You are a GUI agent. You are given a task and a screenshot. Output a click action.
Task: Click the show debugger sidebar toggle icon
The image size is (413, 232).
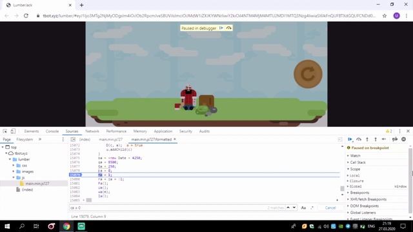[340, 139]
